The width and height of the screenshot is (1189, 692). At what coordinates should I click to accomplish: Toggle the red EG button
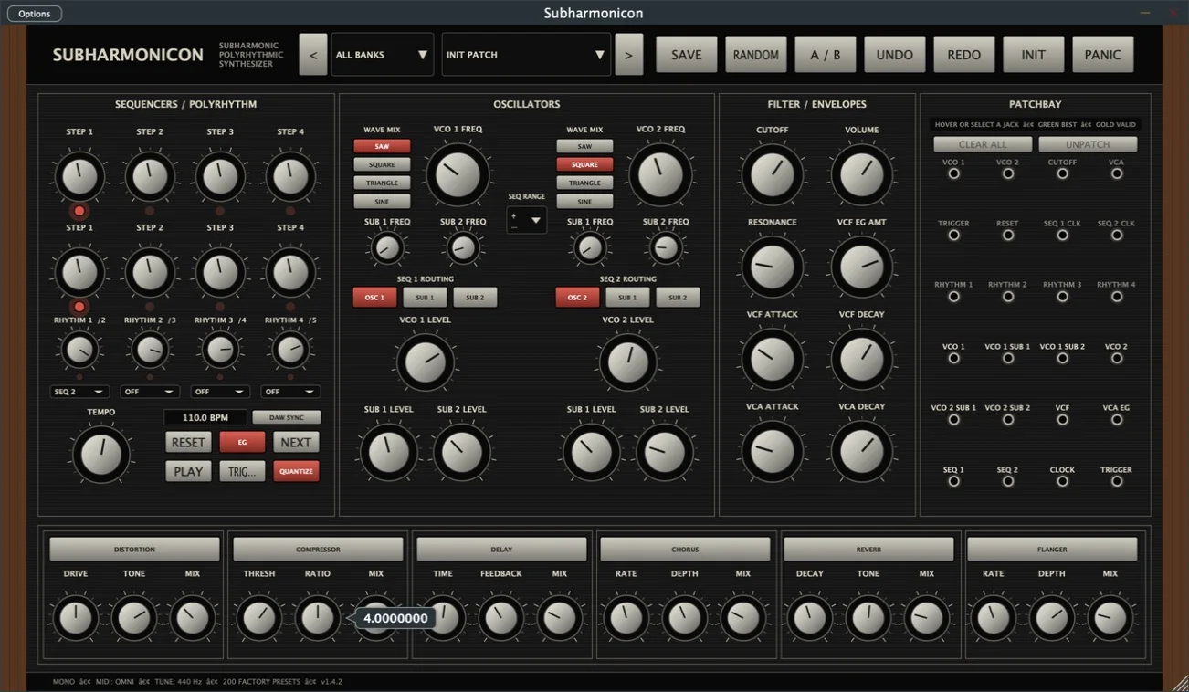pyautogui.click(x=242, y=442)
